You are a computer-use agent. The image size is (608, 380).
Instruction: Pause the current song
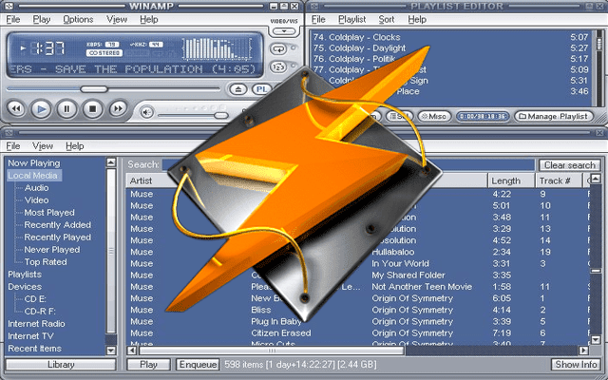point(66,109)
